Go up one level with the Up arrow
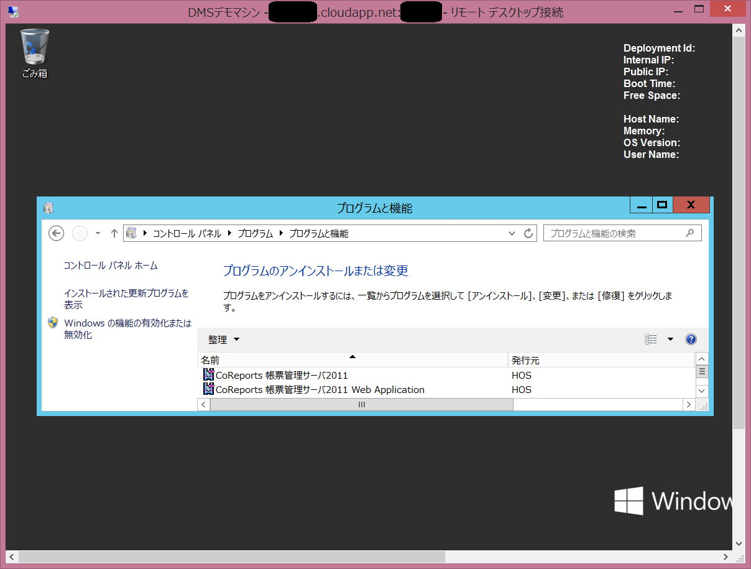 [114, 233]
